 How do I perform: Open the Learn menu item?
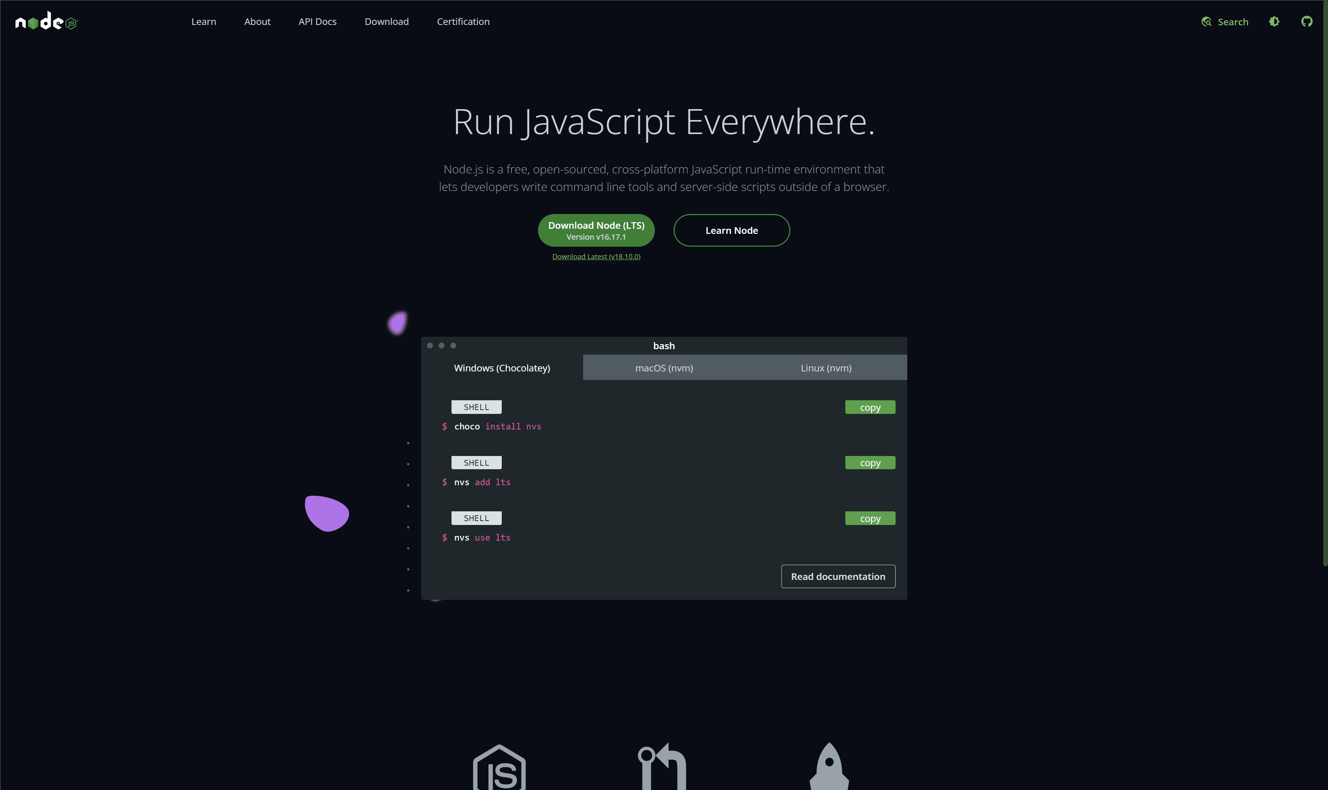pyautogui.click(x=203, y=22)
